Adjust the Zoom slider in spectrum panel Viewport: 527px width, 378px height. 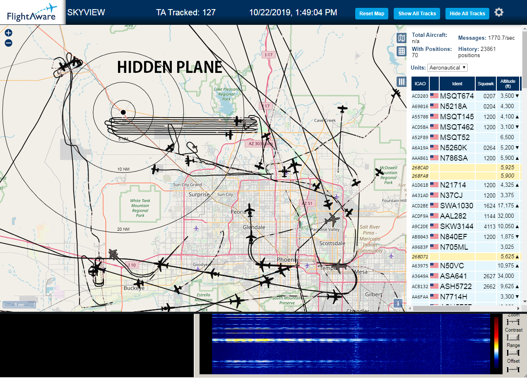coord(513,321)
